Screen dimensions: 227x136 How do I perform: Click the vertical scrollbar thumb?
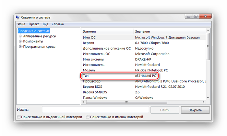[x=208, y=46]
